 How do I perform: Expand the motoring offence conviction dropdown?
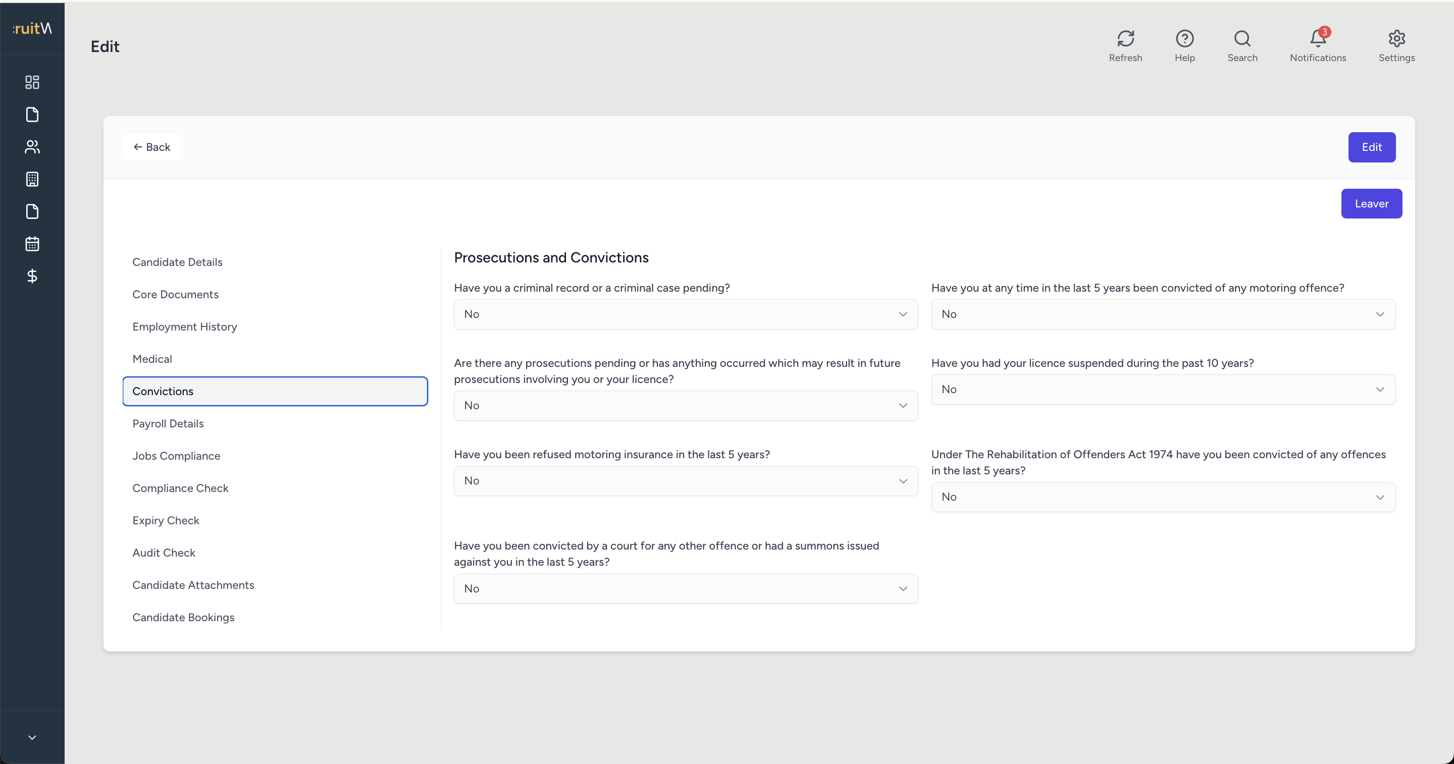click(1163, 314)
